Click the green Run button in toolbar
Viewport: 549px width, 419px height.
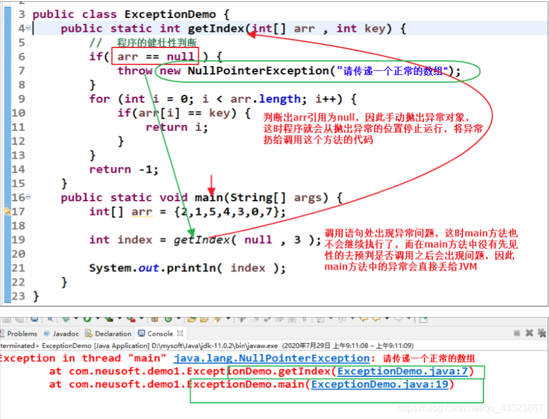tap(87, 319)
